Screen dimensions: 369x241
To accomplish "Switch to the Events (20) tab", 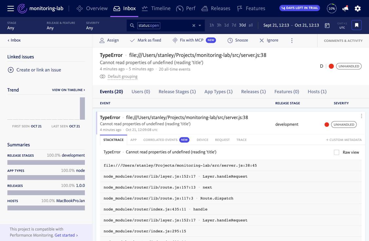I will pos(111,92).
